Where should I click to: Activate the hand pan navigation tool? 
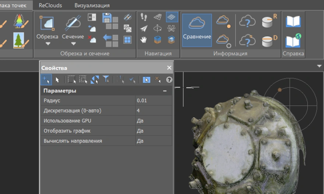[144, 40]
